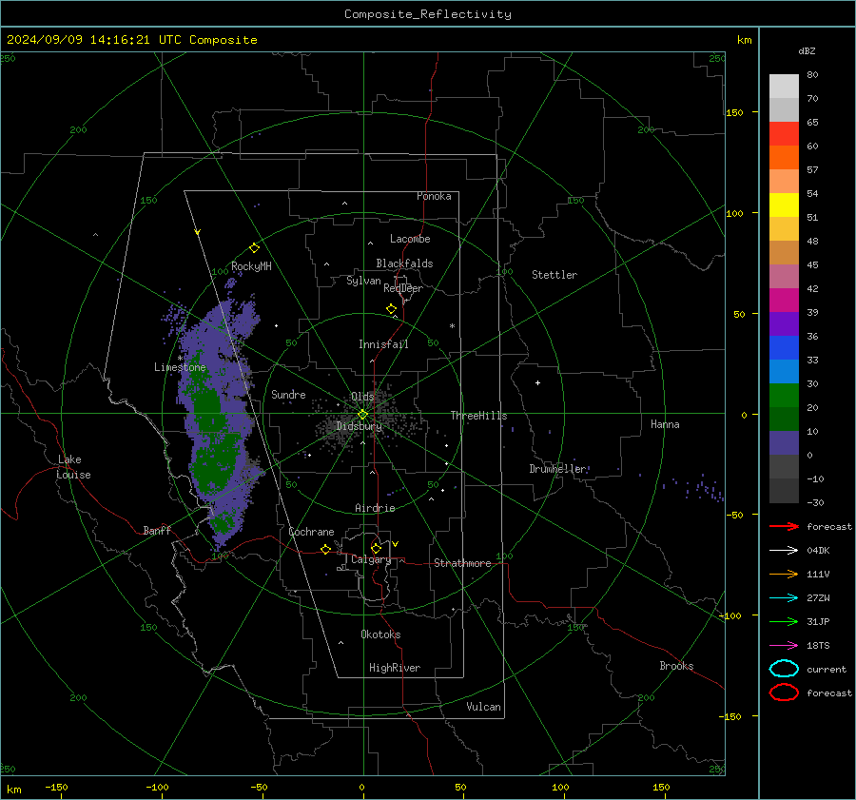This screenshot has width=856, height=800.
Task: Pick the bright green 20-30 dBZ swatch
Action: [x=784, y=396]
